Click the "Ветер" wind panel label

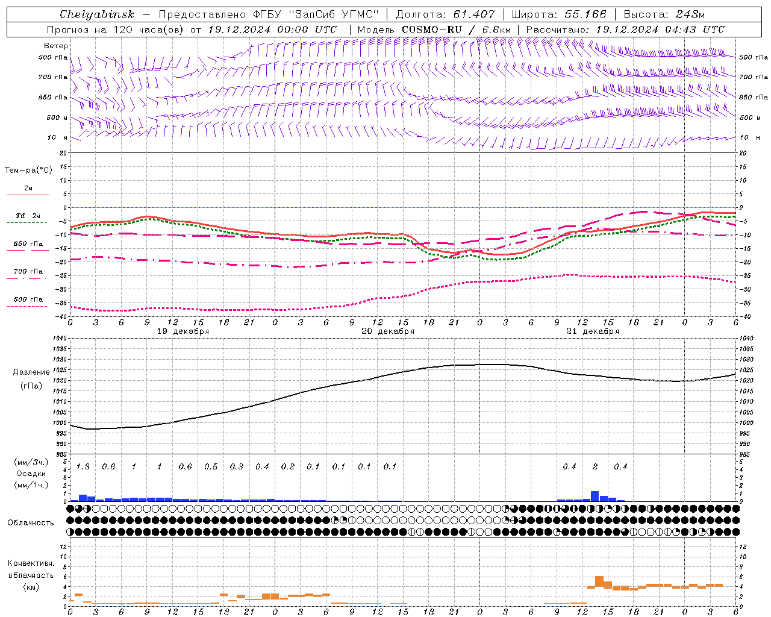tap(56, 46)
